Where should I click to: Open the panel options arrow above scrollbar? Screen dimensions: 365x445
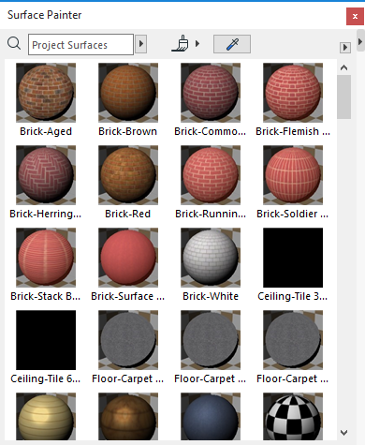coord(345,48)
